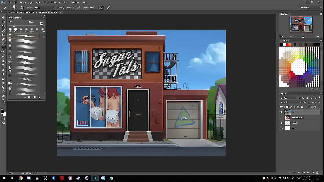Viewport: 324px width, 182px height.
Task: Click the red swatch in Swatches
Action: (287, 45)
